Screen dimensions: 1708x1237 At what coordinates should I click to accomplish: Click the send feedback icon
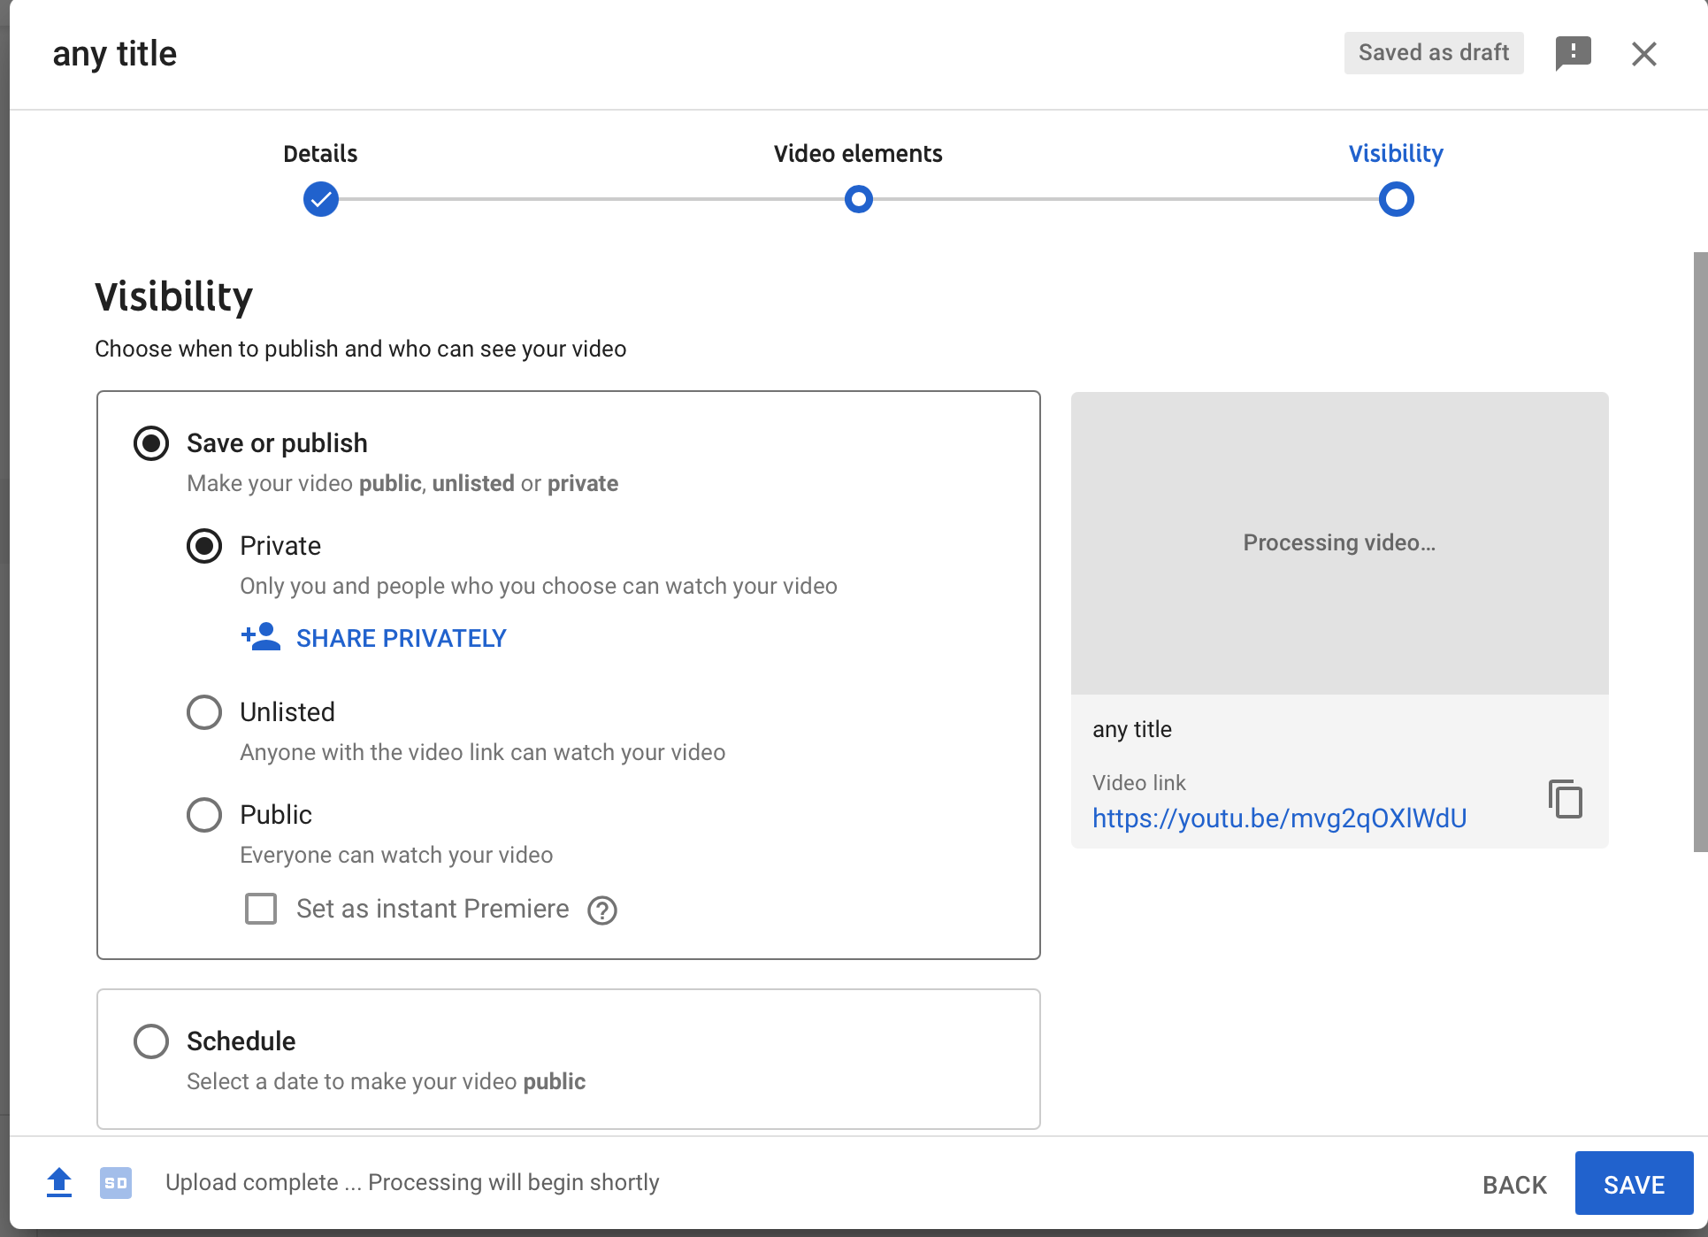click(x=1573, y=53)
